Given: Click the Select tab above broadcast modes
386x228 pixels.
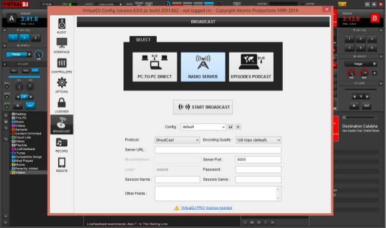Looking at the screenshot, I should click(x=143, y=40).
